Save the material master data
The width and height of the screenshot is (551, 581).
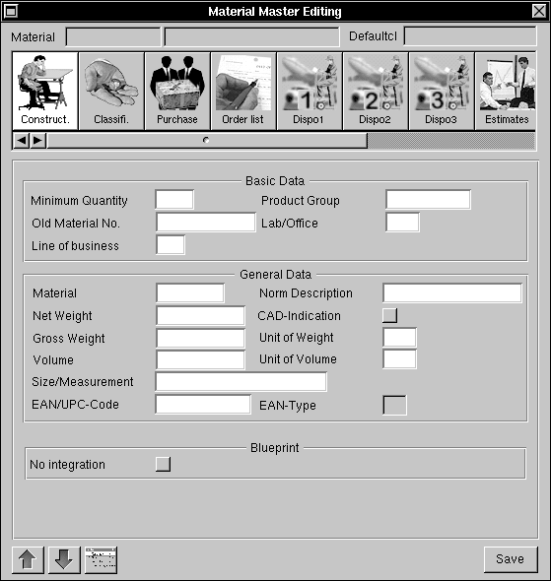(x=511, y=559)
